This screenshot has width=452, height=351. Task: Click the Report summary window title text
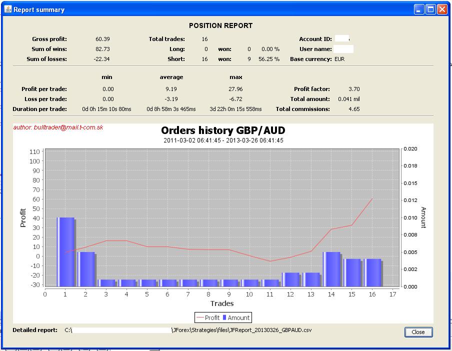(x=39, y=10)
